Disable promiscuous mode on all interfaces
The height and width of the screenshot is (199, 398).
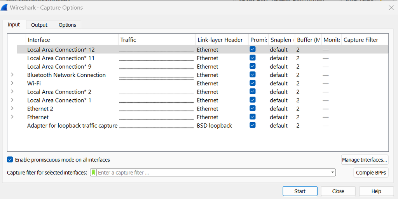coord(10,160)
